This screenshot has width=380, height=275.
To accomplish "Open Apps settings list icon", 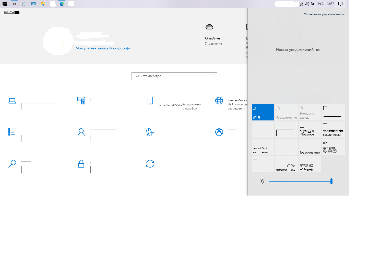I will [12, 132].
